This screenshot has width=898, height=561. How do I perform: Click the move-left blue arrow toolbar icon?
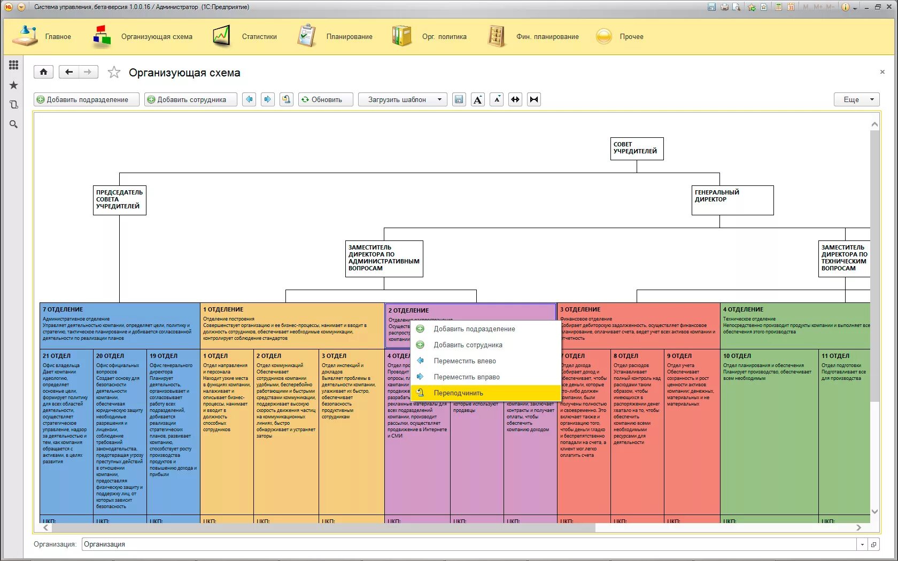click(x=249, y=99)
